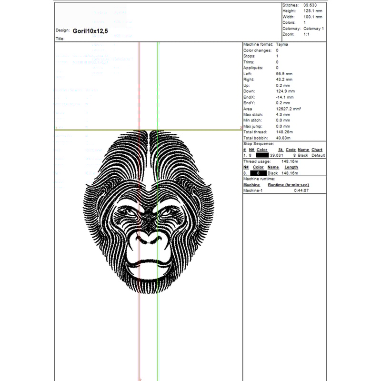Viewport: 381px width, 381px height.
Task: Click the Machine column header
Action: (x=251, y=185)
